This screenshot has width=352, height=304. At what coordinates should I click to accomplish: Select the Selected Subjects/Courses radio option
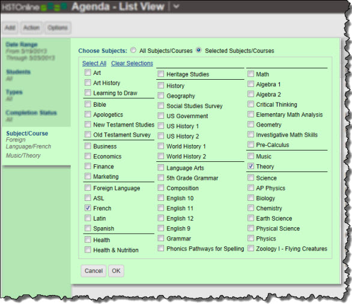[199, 50]
